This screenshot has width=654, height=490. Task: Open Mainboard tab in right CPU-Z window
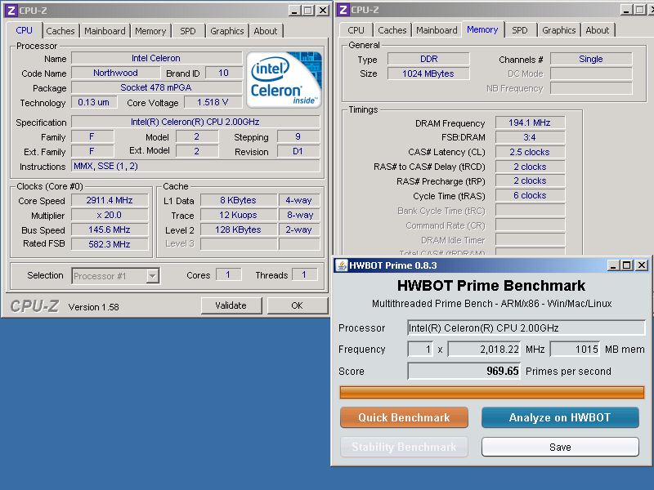pyautogui.click(x=437, y=30)
